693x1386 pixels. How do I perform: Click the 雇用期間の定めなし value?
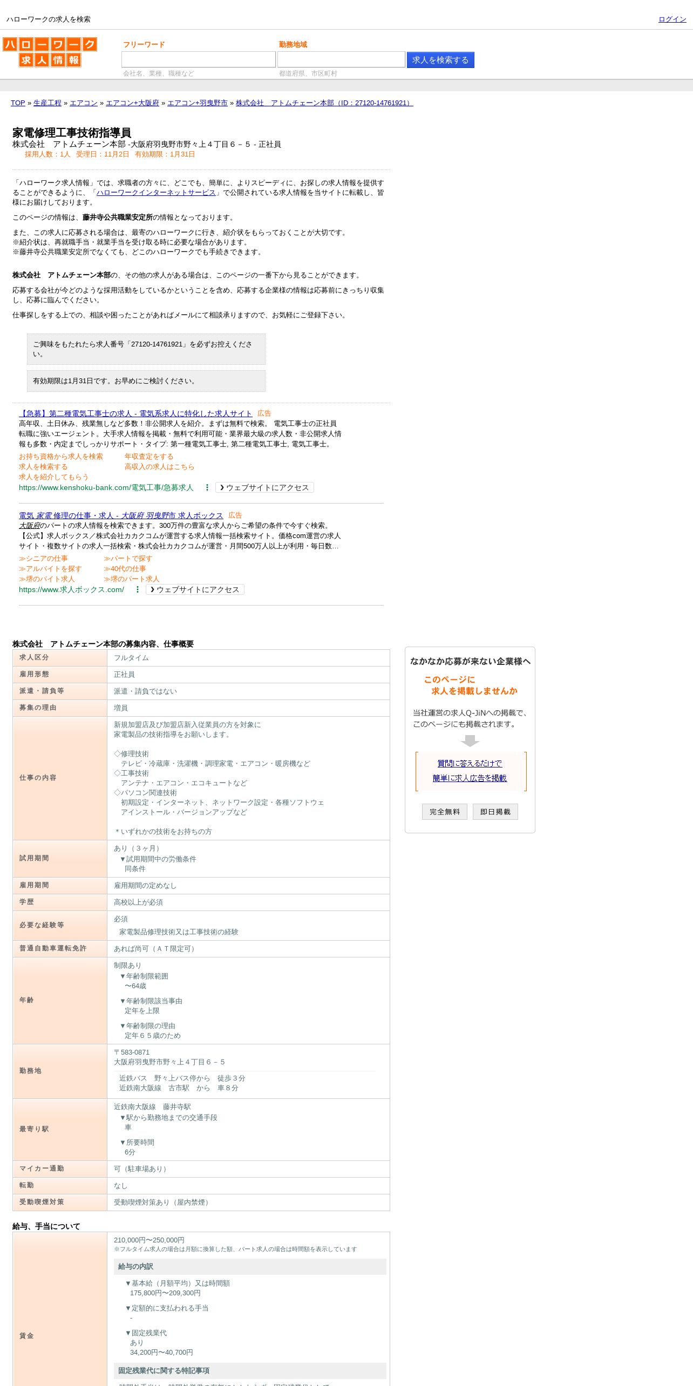tap(145, 886)
